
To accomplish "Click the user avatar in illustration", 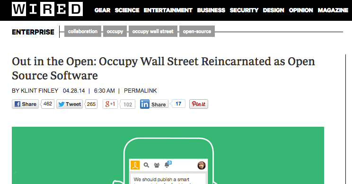I will tap(202, 166).
